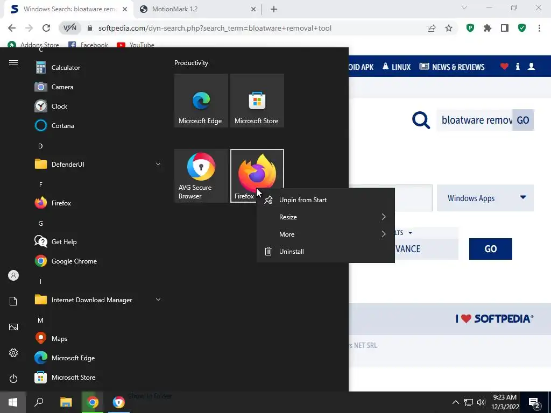
Task: Open the Addons Store bookmark
Action: [33, 45]
